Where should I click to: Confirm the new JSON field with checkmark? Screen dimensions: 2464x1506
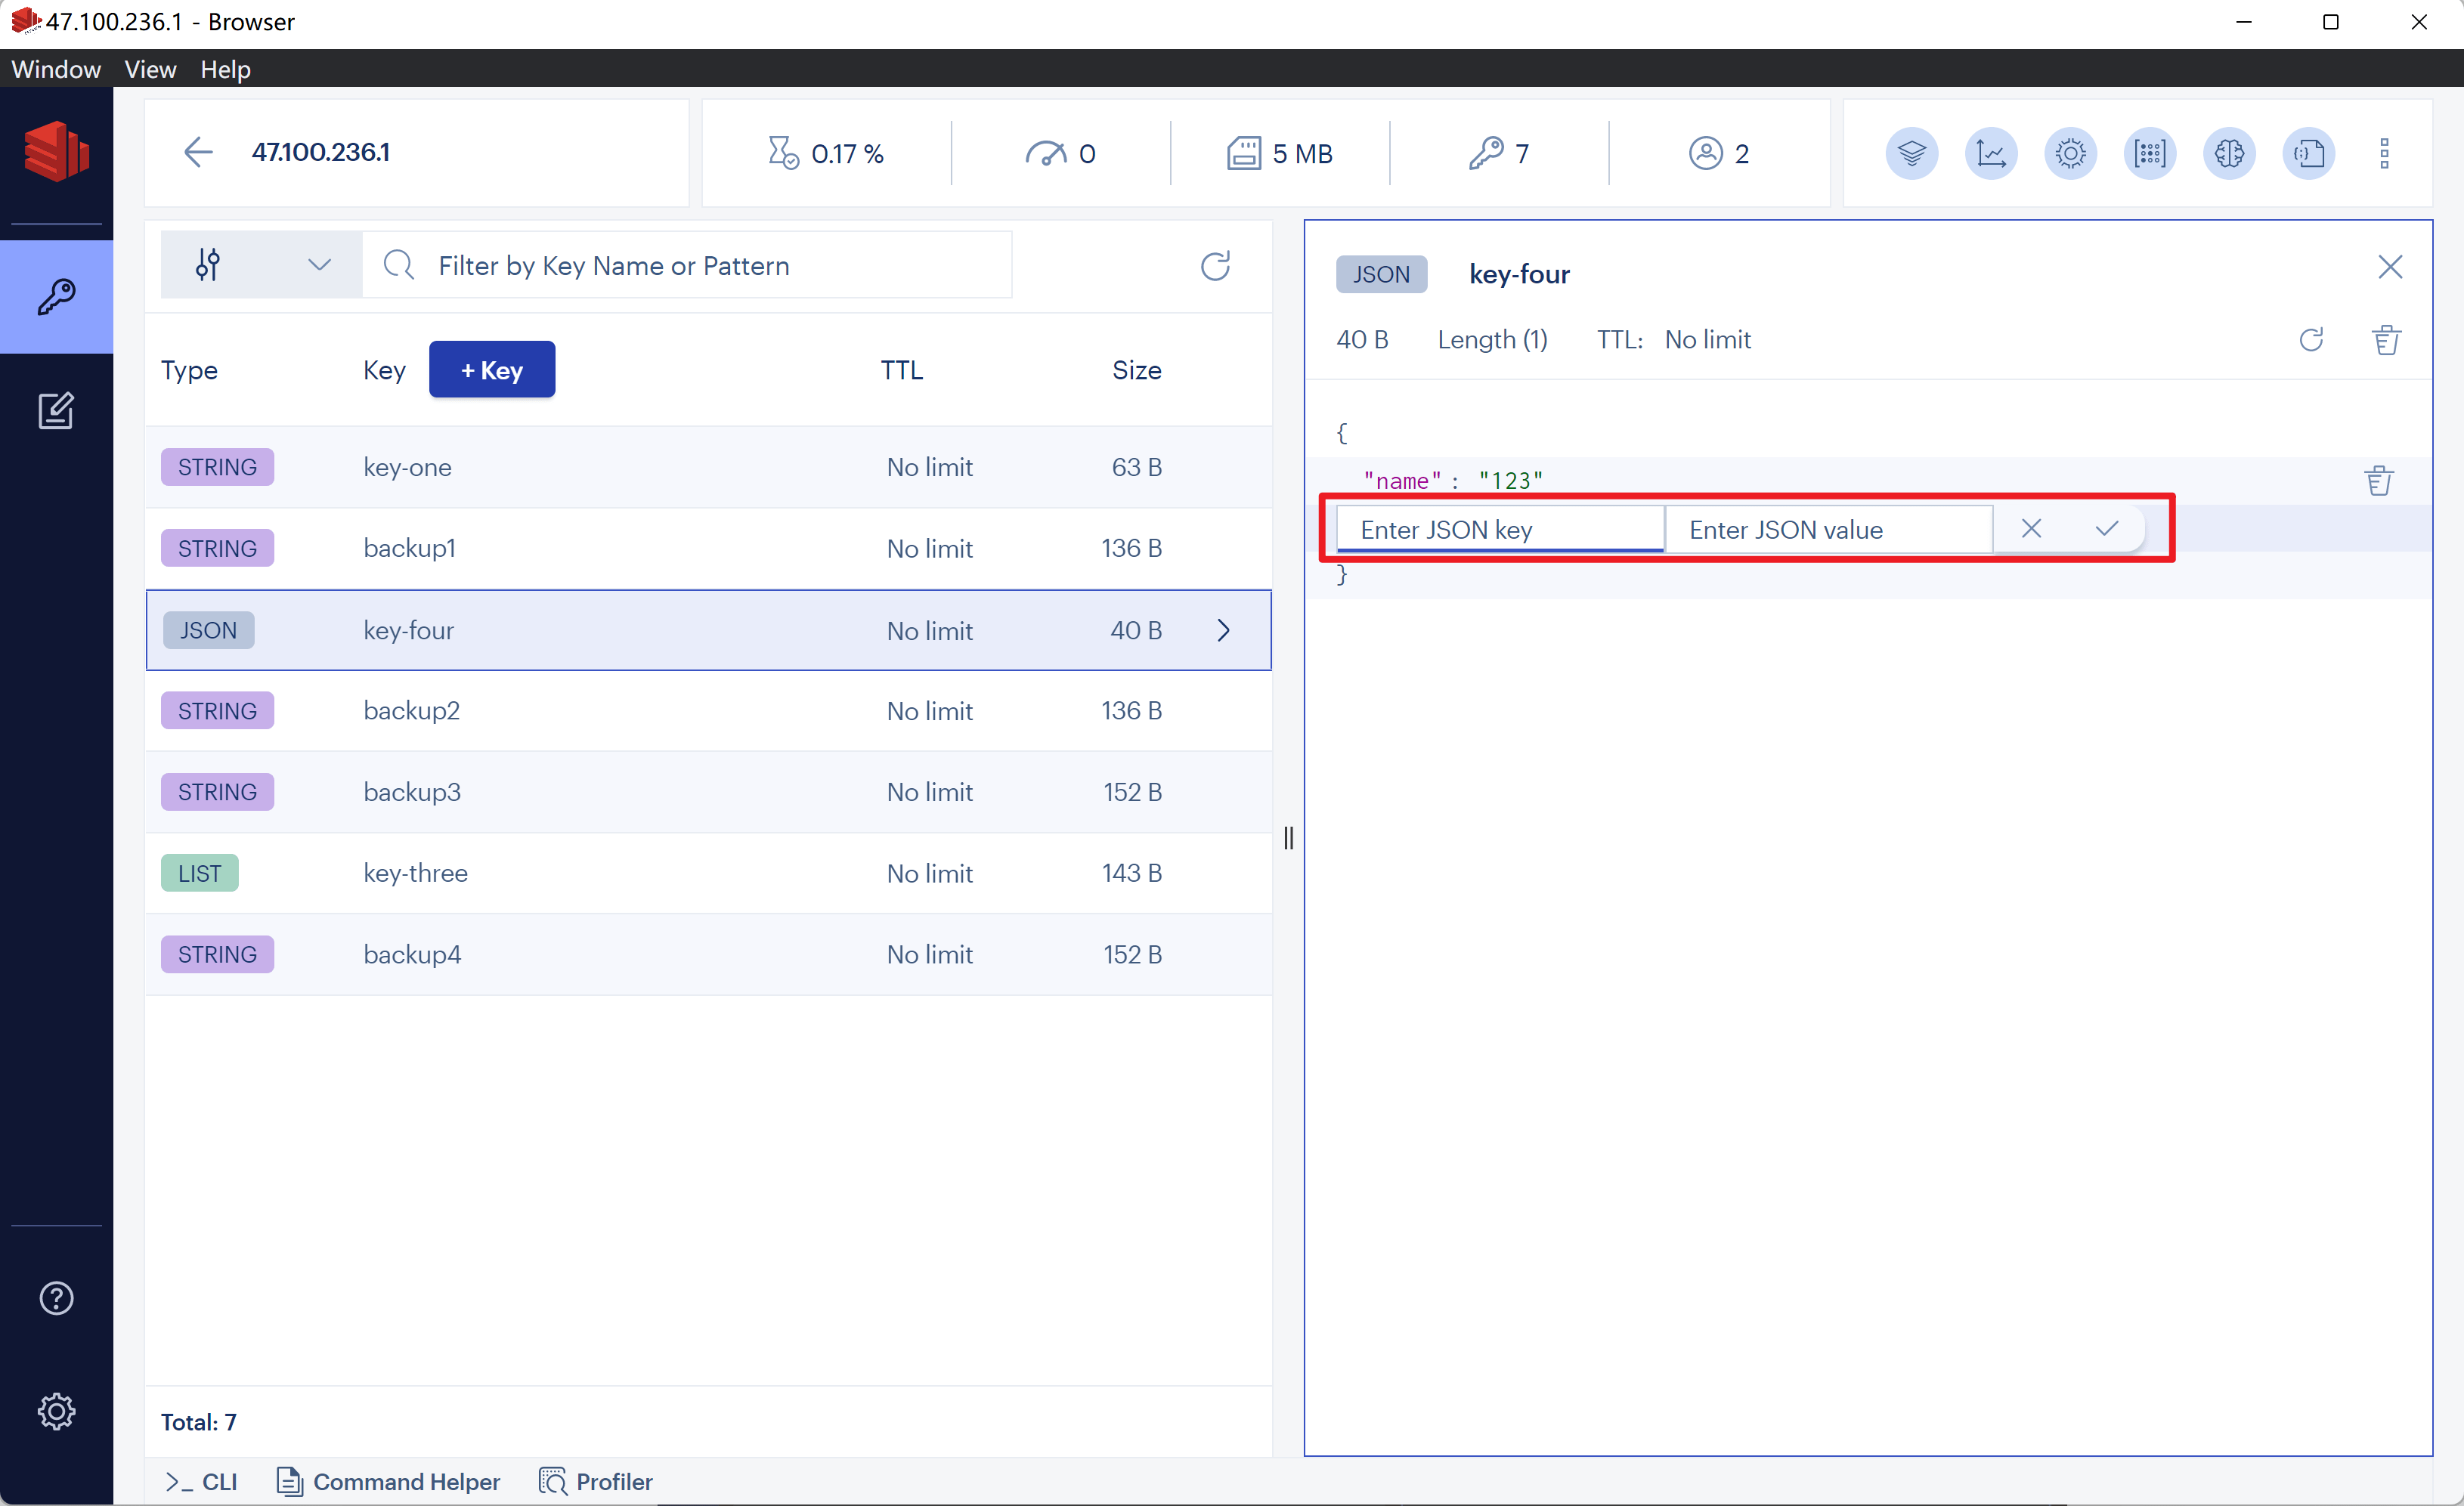click(x=2107, y=528)
